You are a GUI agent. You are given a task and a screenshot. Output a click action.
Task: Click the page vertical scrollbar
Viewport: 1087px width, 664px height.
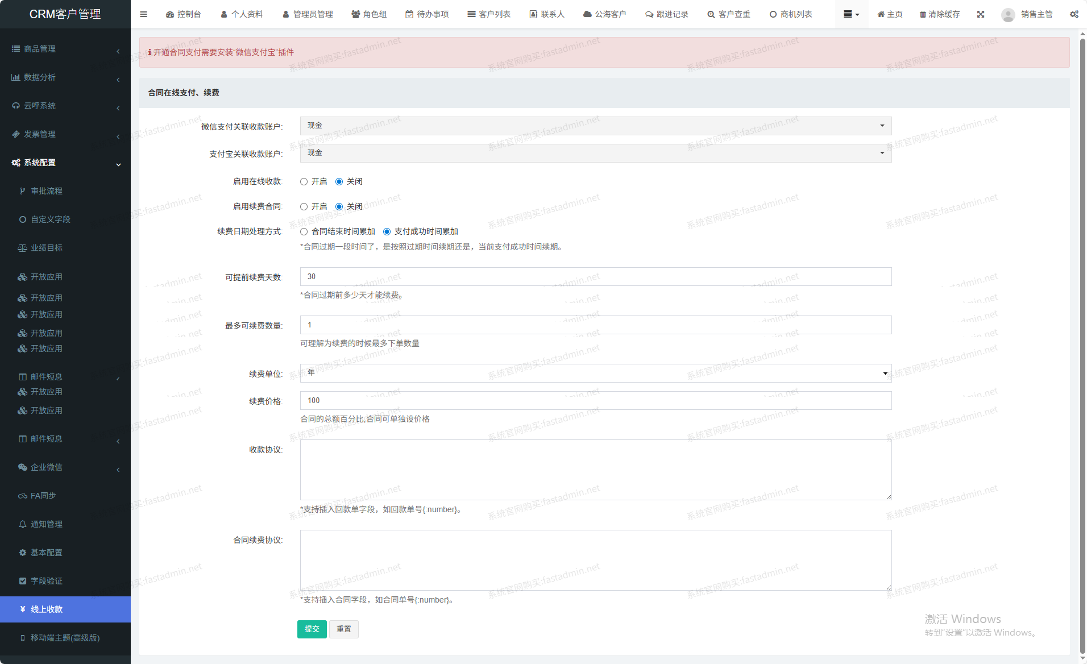point(1082,341)
